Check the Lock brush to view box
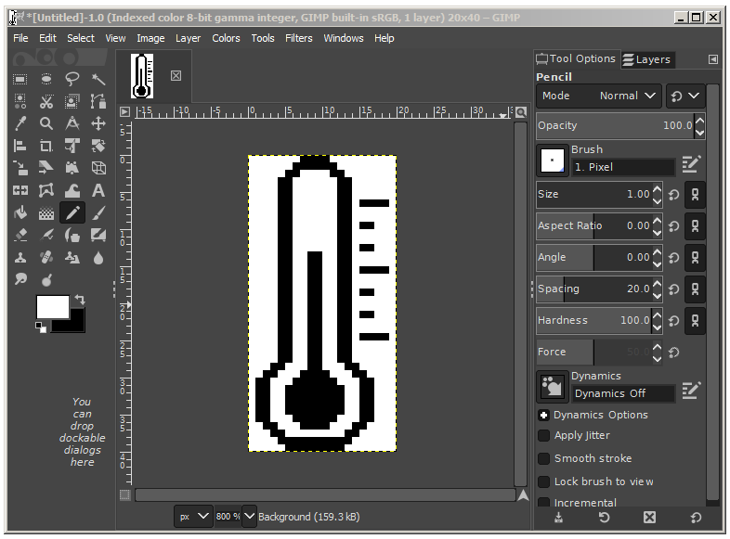 [543, 481]
